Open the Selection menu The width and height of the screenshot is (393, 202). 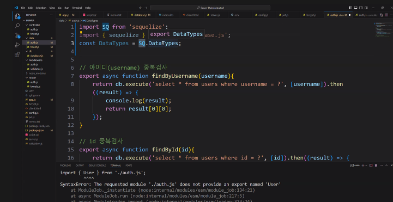[x=41, y=8]
